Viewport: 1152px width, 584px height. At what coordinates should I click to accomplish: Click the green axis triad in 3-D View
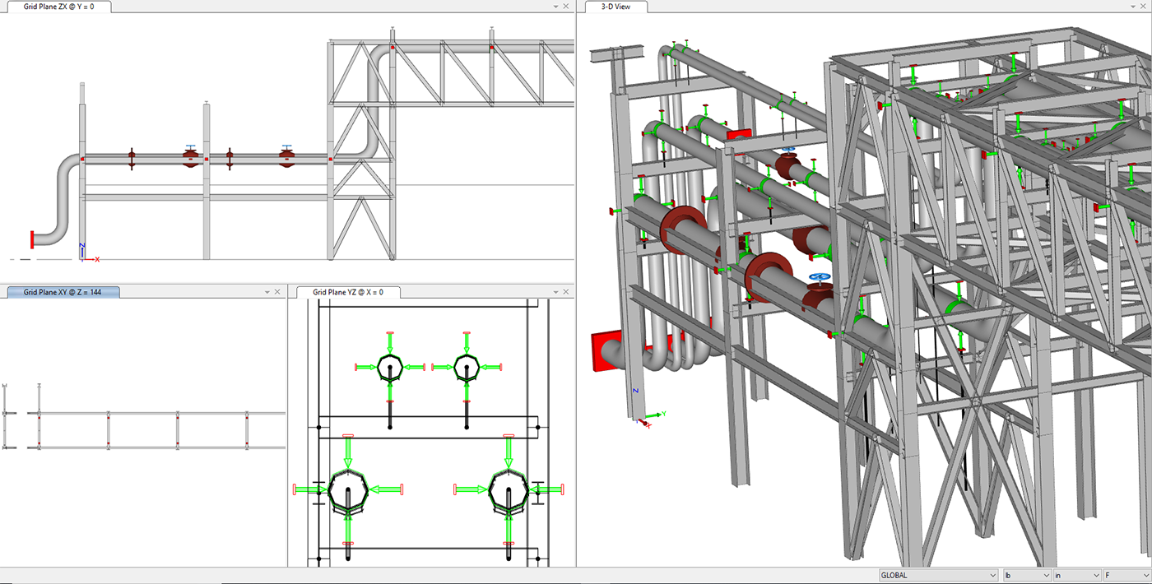(646, 415)
